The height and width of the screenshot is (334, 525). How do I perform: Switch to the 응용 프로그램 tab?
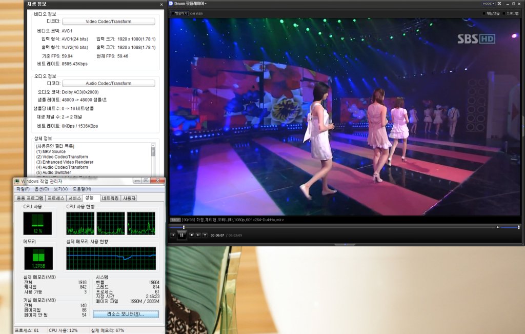pyautogui.click(x=30, y=199)
